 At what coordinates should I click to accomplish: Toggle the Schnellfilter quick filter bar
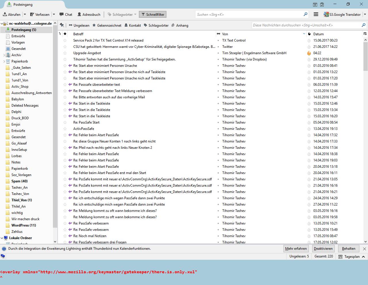tap(152, 14)
